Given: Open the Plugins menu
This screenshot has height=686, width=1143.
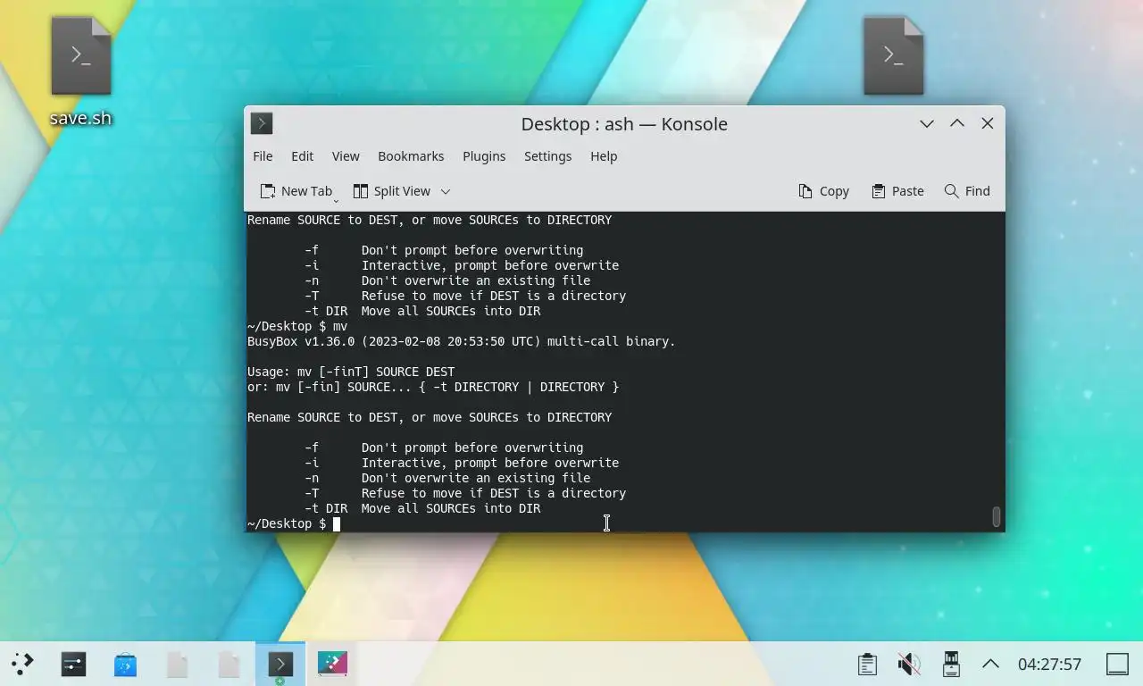Looking at the screenshot, I should (x=484, y=156).
